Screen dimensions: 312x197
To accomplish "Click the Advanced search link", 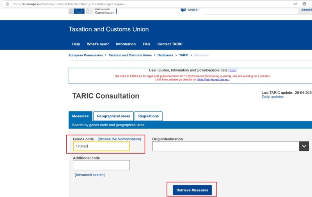I will tap(90, 175).
